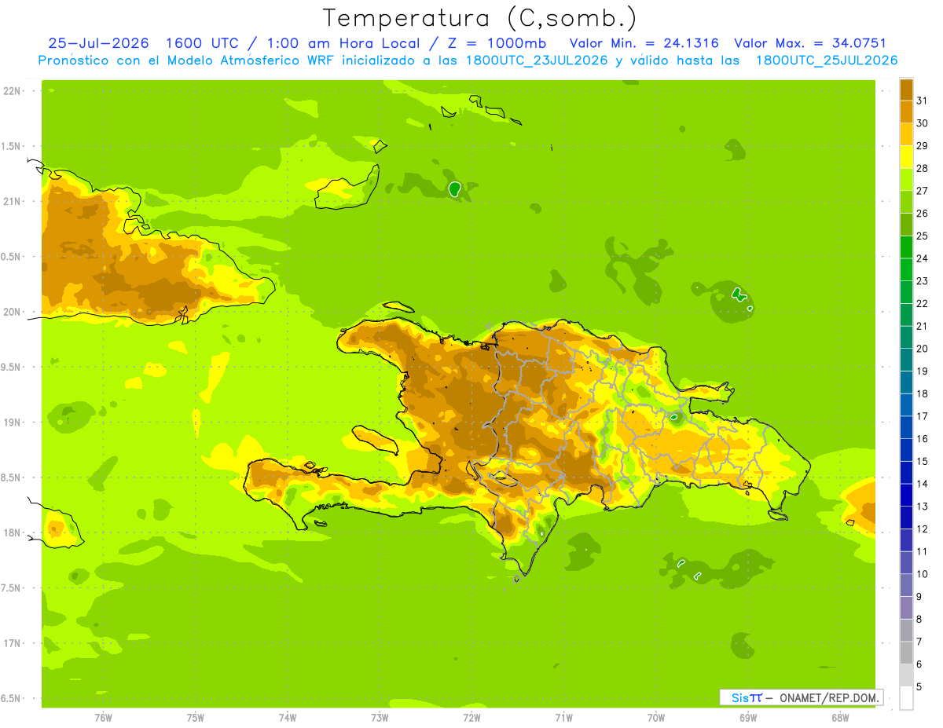Click the colorbar segment between 10 and 11

906,562
